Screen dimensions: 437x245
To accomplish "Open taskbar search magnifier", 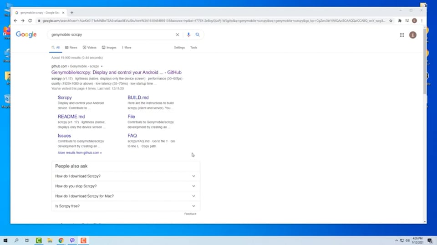I will 16,240.
